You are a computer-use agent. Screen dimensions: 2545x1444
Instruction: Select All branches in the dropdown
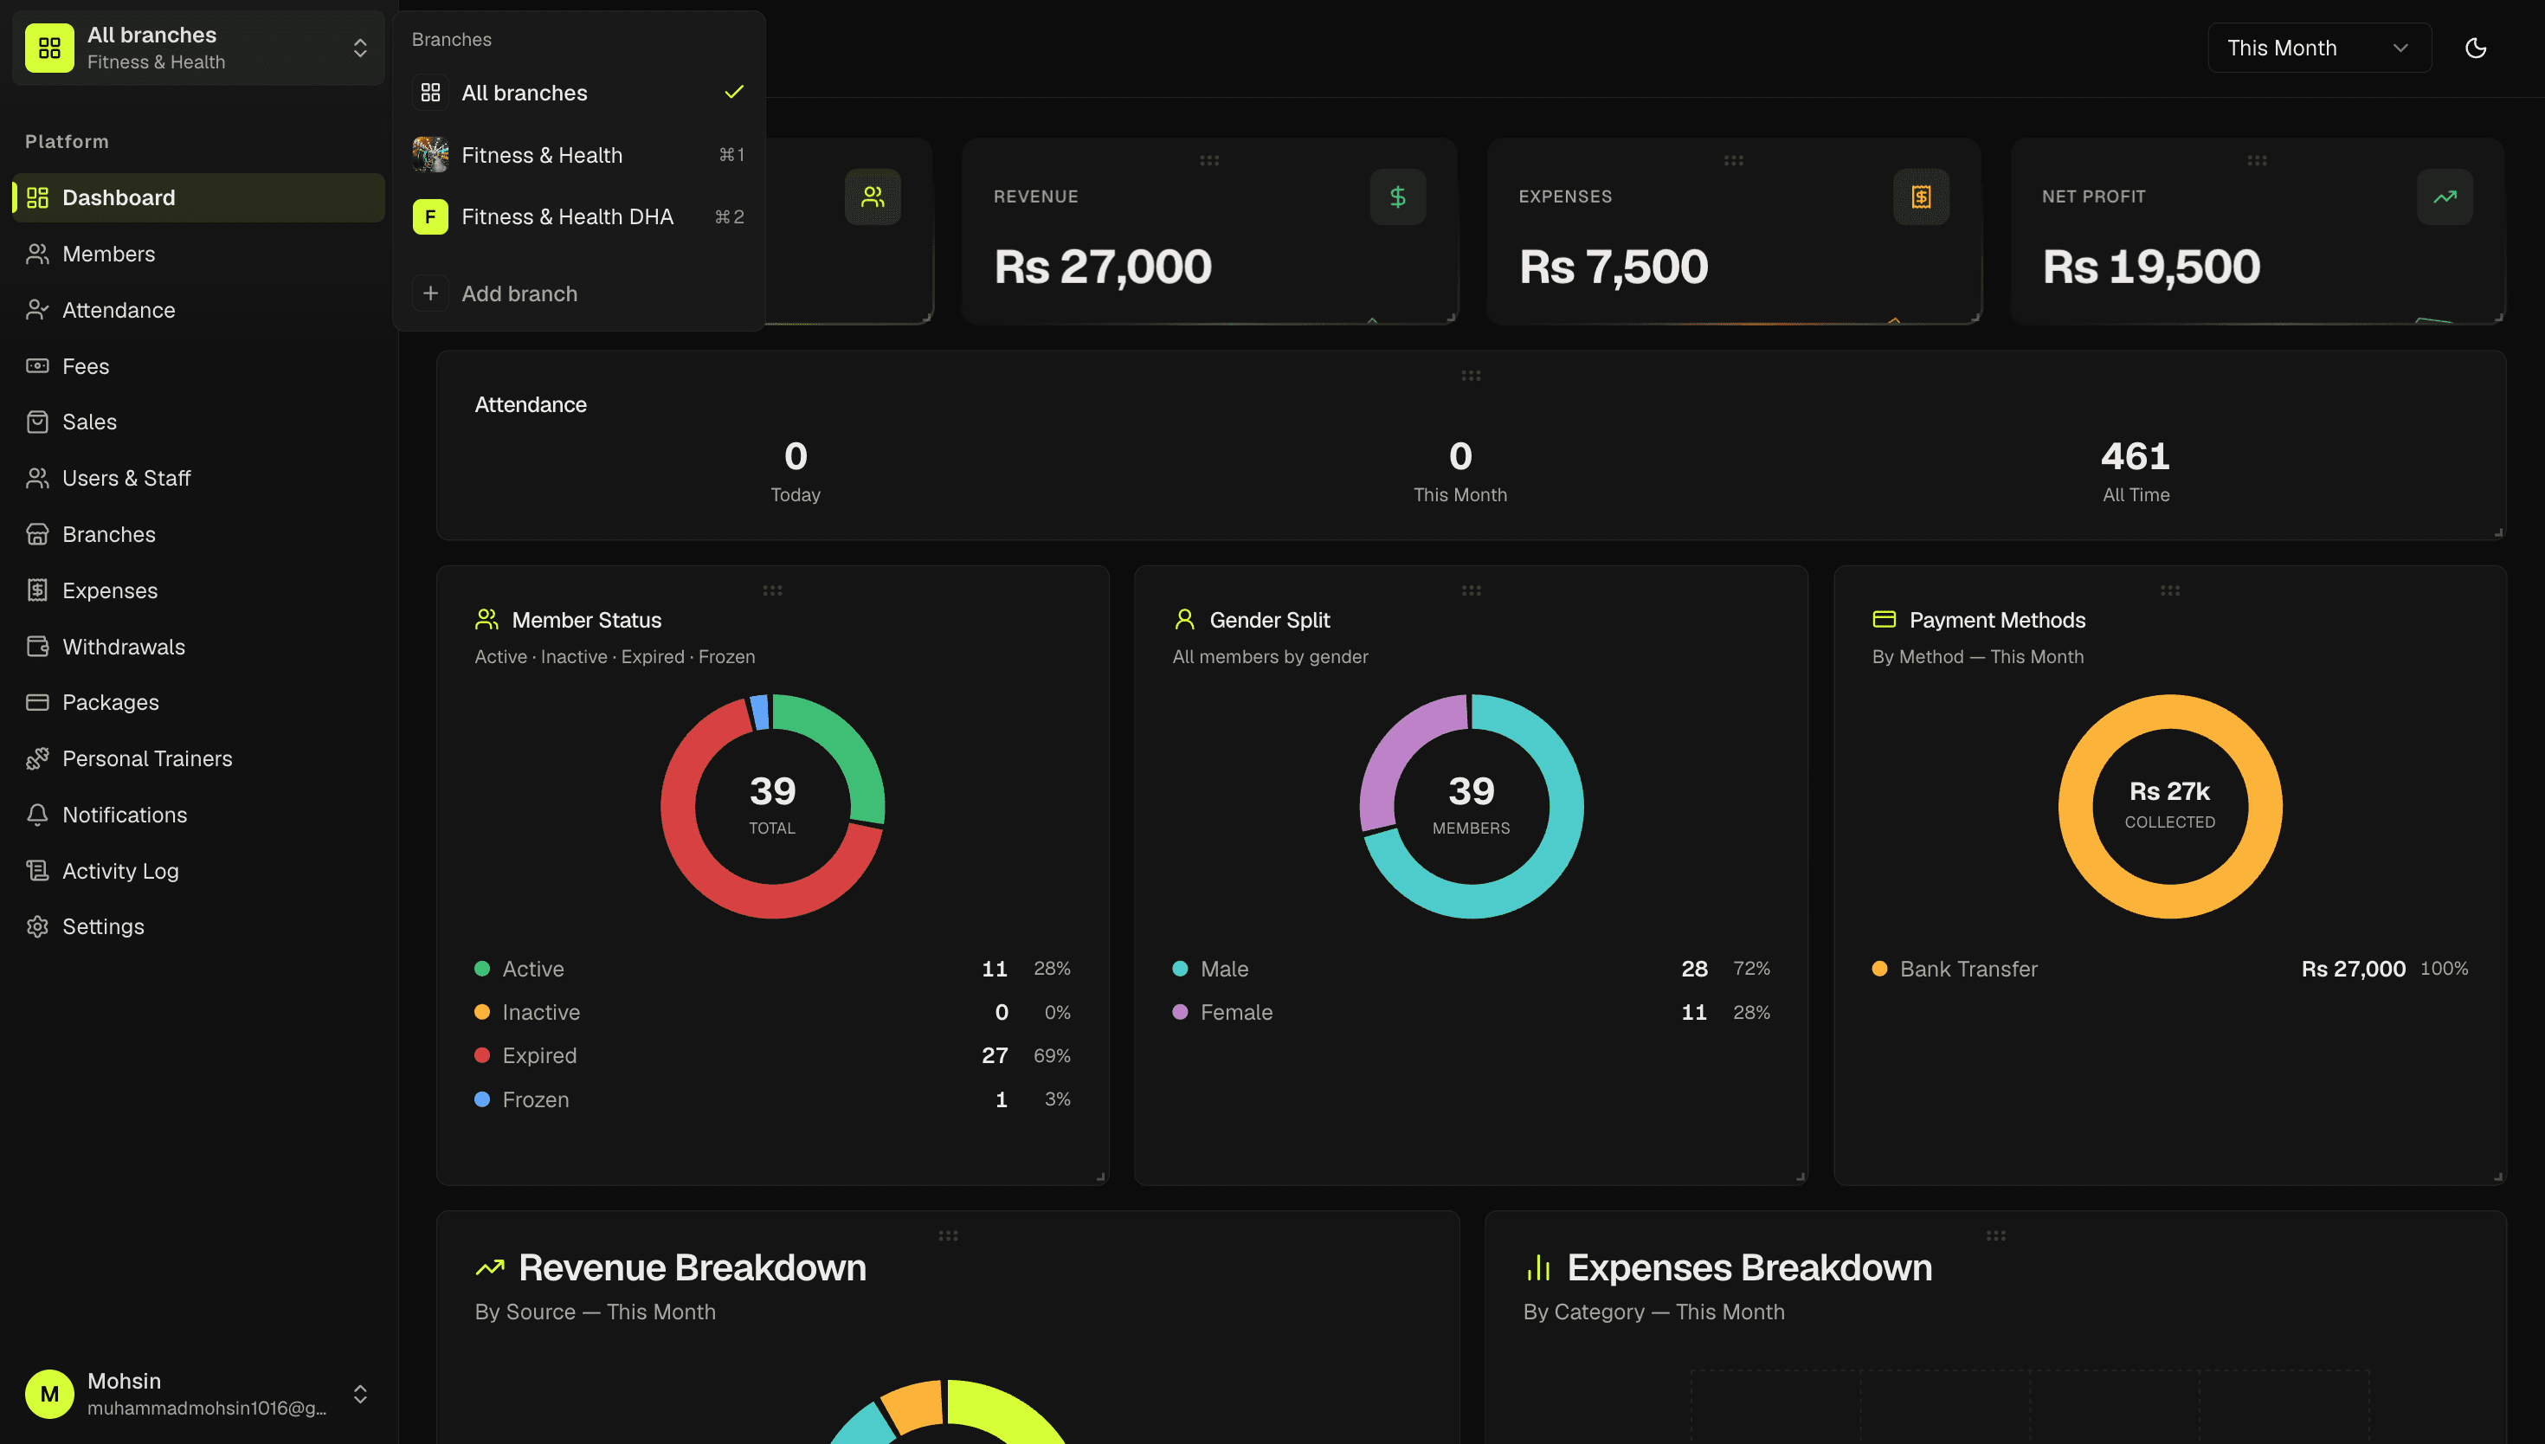(579, 93)
